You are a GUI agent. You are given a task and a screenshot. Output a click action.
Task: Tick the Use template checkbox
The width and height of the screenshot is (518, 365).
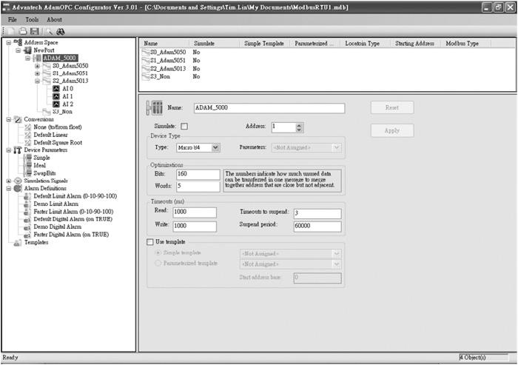click(x=152, y=242)
